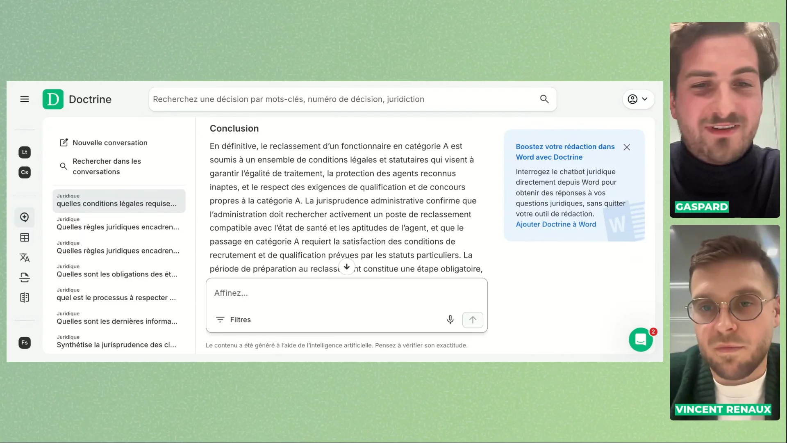Open the book sidebar icon
Viewport: 787px width, 443px height.
click(x=25, y=297)
